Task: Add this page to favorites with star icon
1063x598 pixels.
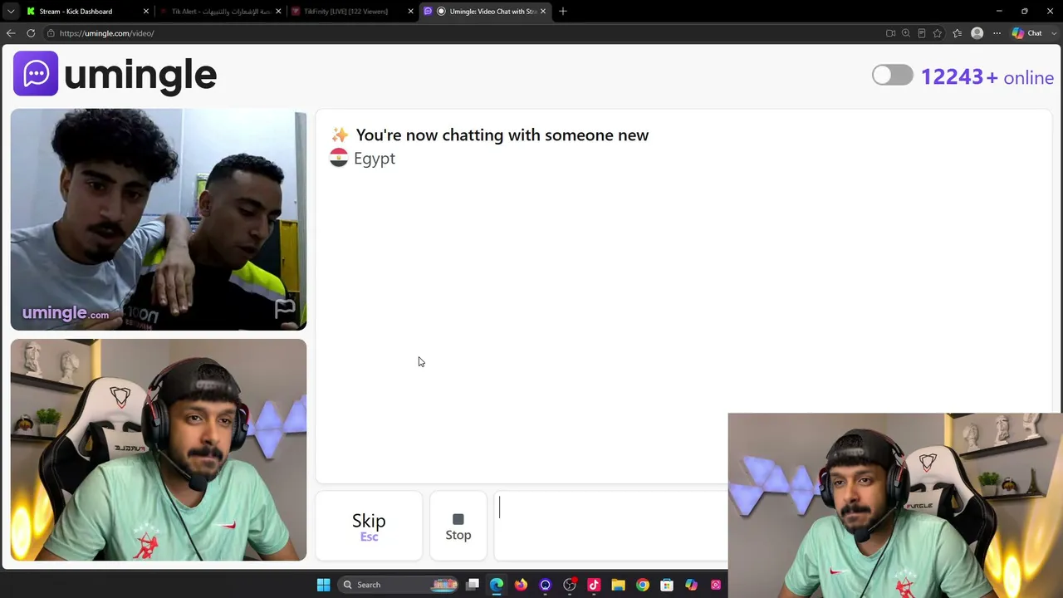Action: pyautogui.click(x=938, y=33)
